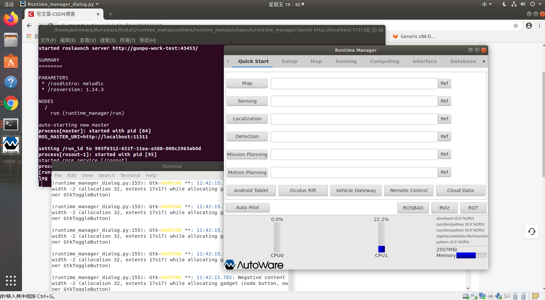Click Ref next to the Detection field
This screenshot has height=300, width=545.
(445, 136)
